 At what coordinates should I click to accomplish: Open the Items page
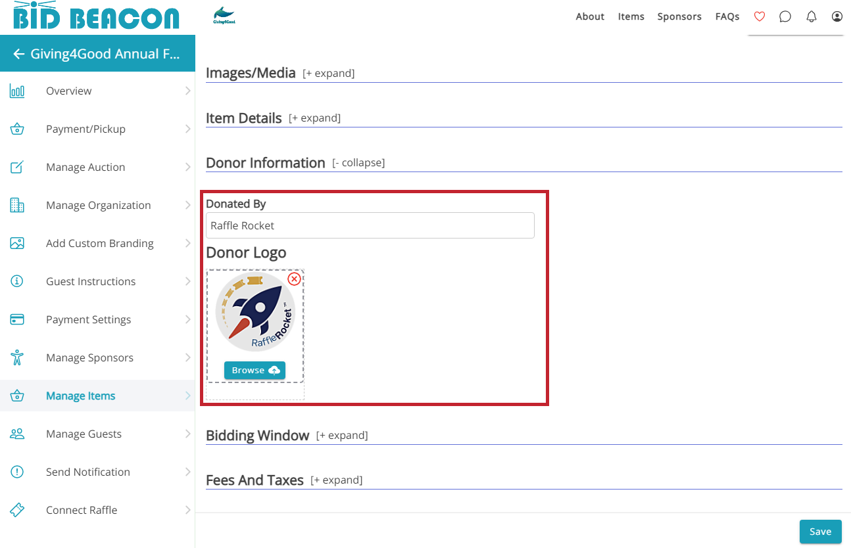(631, 17)
